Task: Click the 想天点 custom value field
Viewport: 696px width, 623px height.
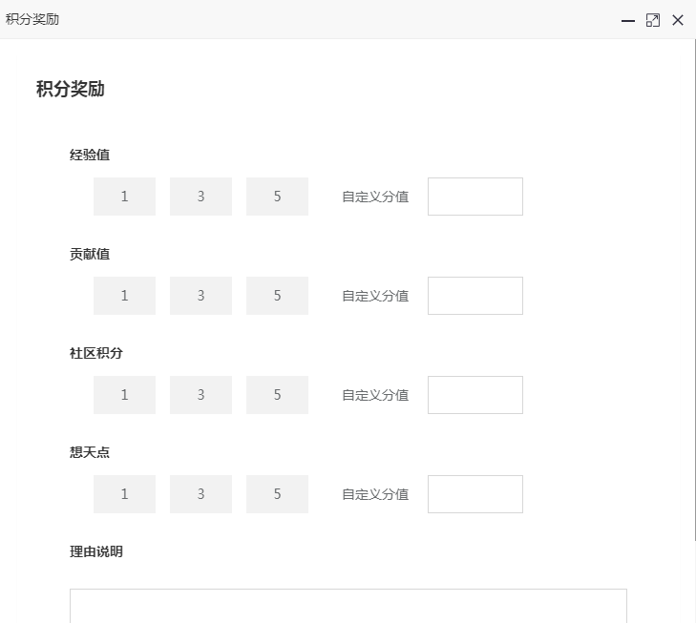Action: pyautogui.click(x=475, y=494)
